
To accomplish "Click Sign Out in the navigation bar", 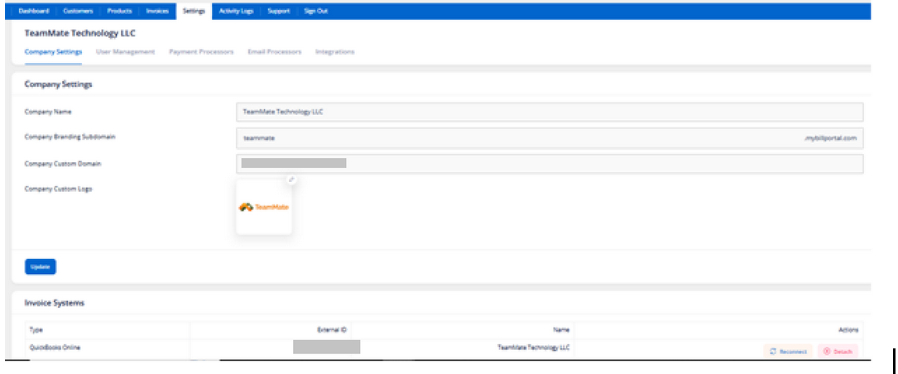I will [x=315, y=11].
